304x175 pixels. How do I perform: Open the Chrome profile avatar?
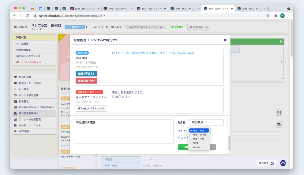(282, 16)
